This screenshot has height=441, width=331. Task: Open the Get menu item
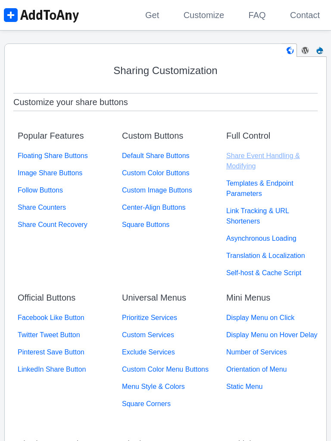pyautogui.click(x=152, y=15)
